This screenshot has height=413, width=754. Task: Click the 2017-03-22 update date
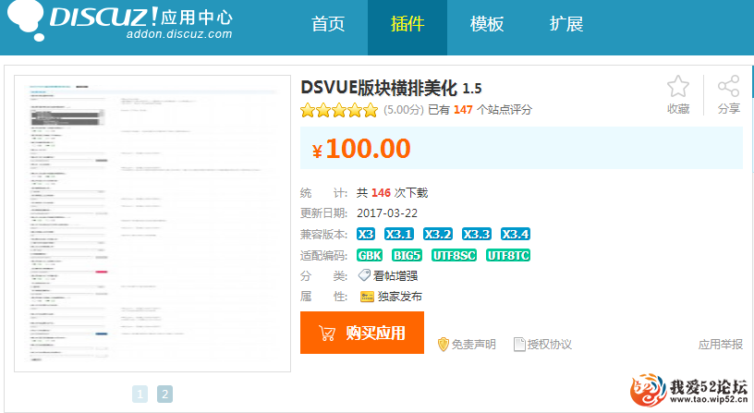click(387, 213)
